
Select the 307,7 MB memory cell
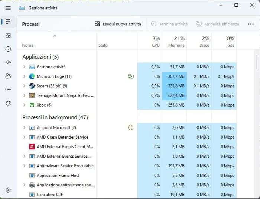pyautogui.click(x=175, y=76)
